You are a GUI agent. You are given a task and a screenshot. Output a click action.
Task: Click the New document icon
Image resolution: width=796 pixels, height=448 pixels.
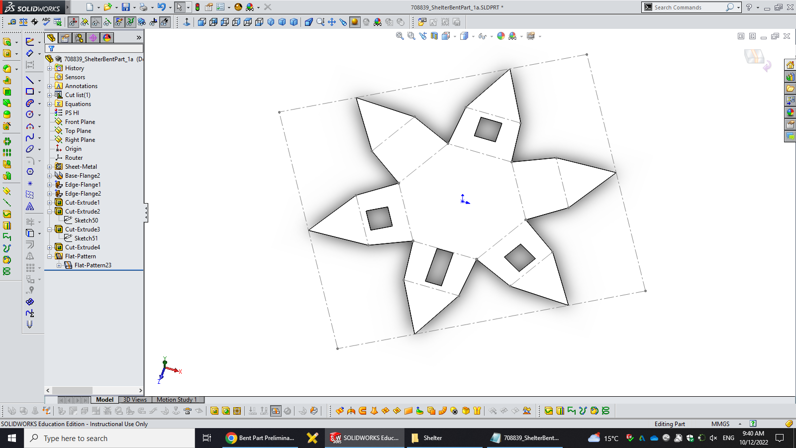90,7
